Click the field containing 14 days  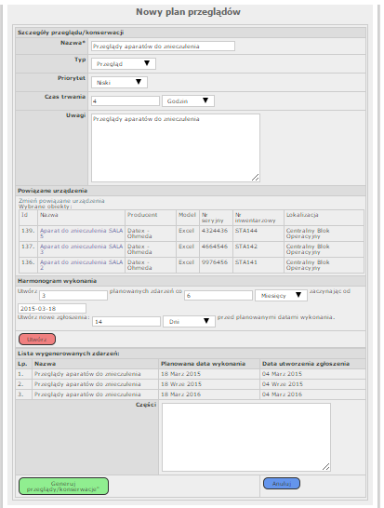pyautogui.click(x=126, y=321)
